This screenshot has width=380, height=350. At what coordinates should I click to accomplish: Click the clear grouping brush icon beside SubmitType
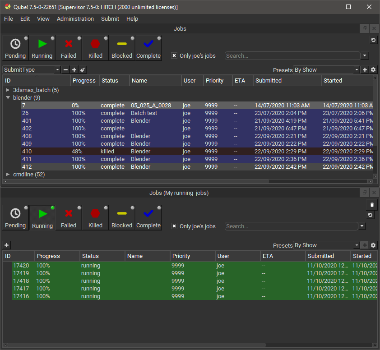(x=83, y=70)
